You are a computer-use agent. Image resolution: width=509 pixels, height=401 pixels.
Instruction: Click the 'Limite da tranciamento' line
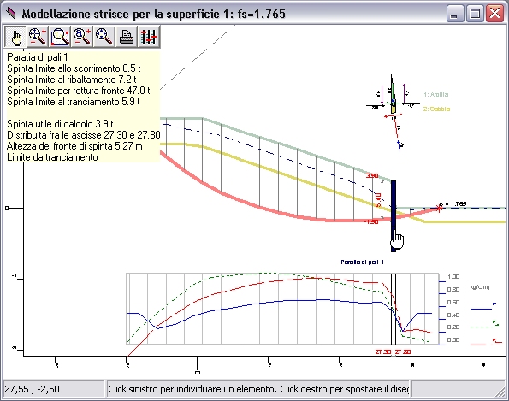point(52,157)
